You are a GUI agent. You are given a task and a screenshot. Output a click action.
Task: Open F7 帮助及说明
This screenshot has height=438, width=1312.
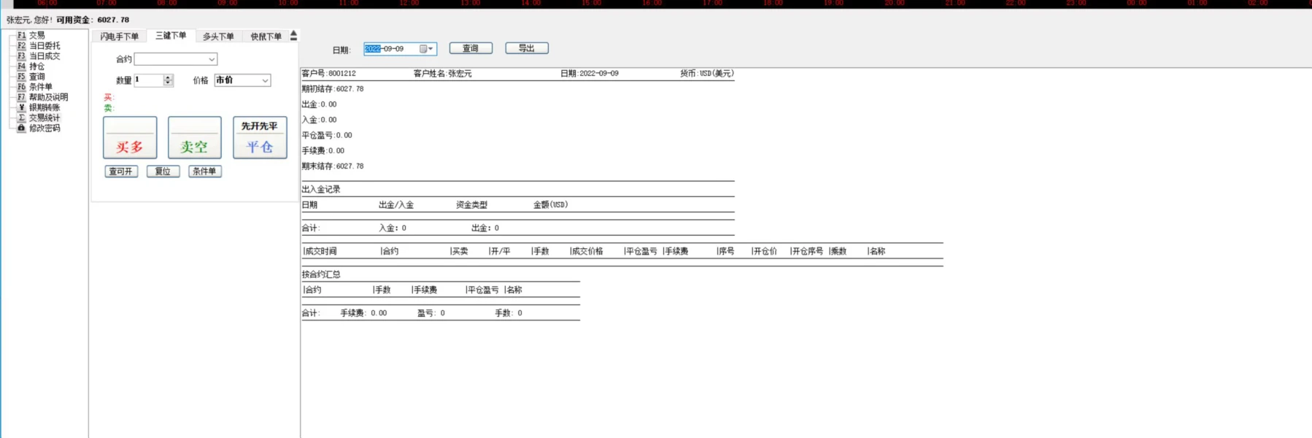[x=42, y=96]
